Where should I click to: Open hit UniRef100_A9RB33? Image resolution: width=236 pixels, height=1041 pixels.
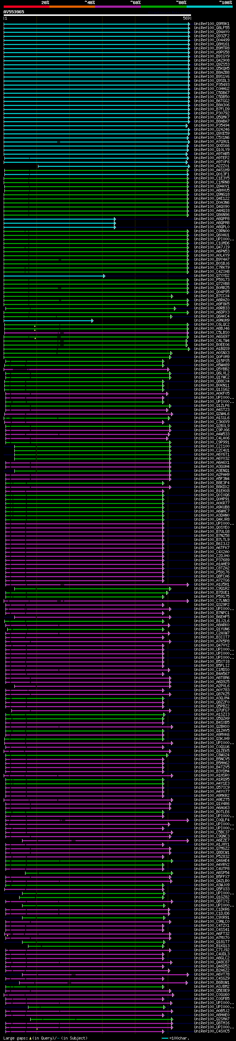click(x=212, y=308)
